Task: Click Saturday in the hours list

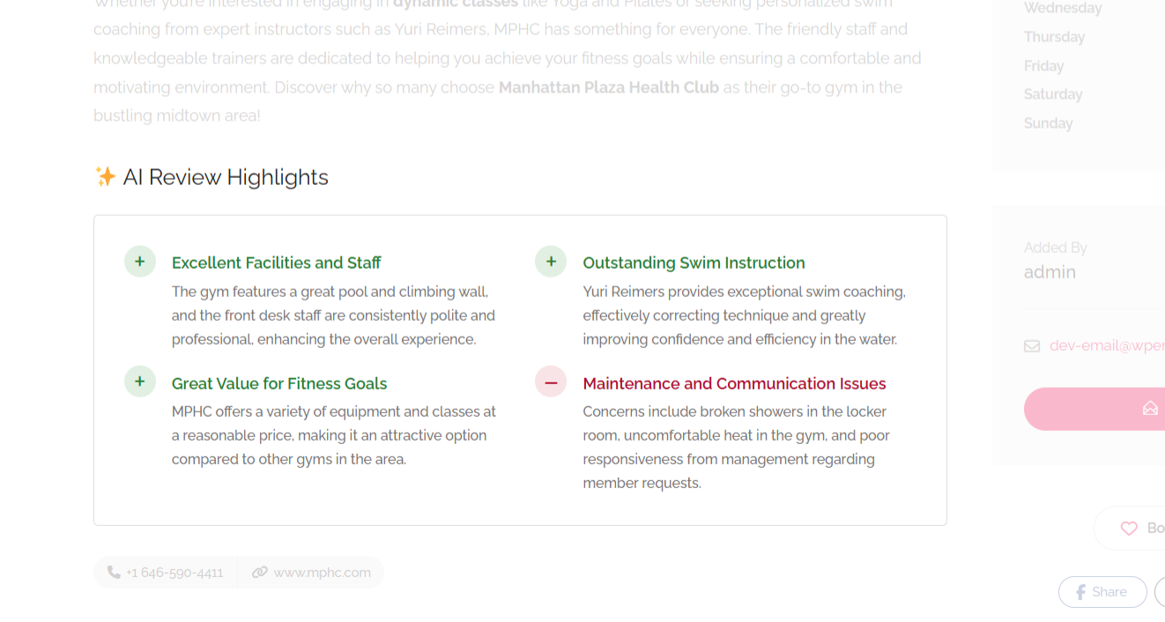Action: pos(1053,94)
